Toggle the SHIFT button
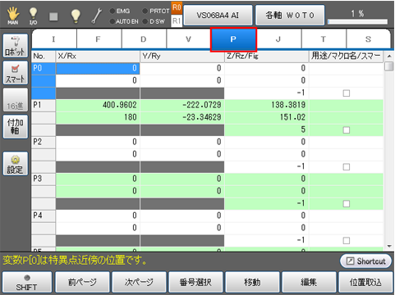Screen dimensions: 395x295 pos(27,283)
